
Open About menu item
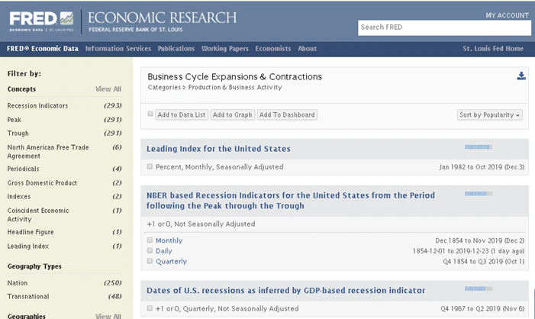pos(307,48)
